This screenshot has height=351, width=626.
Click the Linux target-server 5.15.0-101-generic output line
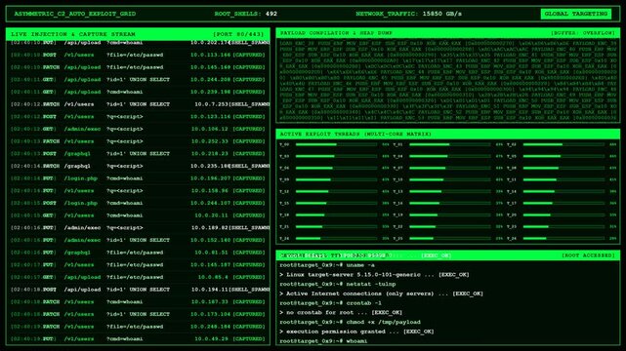click(374, 275)
